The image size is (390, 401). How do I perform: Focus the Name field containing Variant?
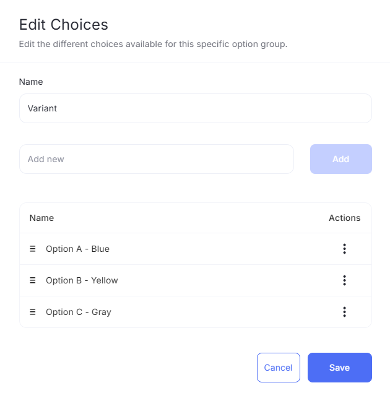coord(196,108)
